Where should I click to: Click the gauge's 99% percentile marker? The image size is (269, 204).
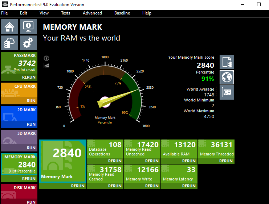click(125, 113)
